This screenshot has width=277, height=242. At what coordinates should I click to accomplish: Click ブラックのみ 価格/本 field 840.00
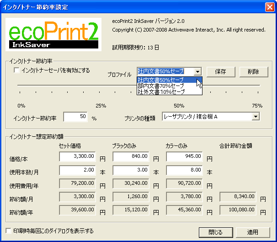pyautogui.click(x=131, y=156)
